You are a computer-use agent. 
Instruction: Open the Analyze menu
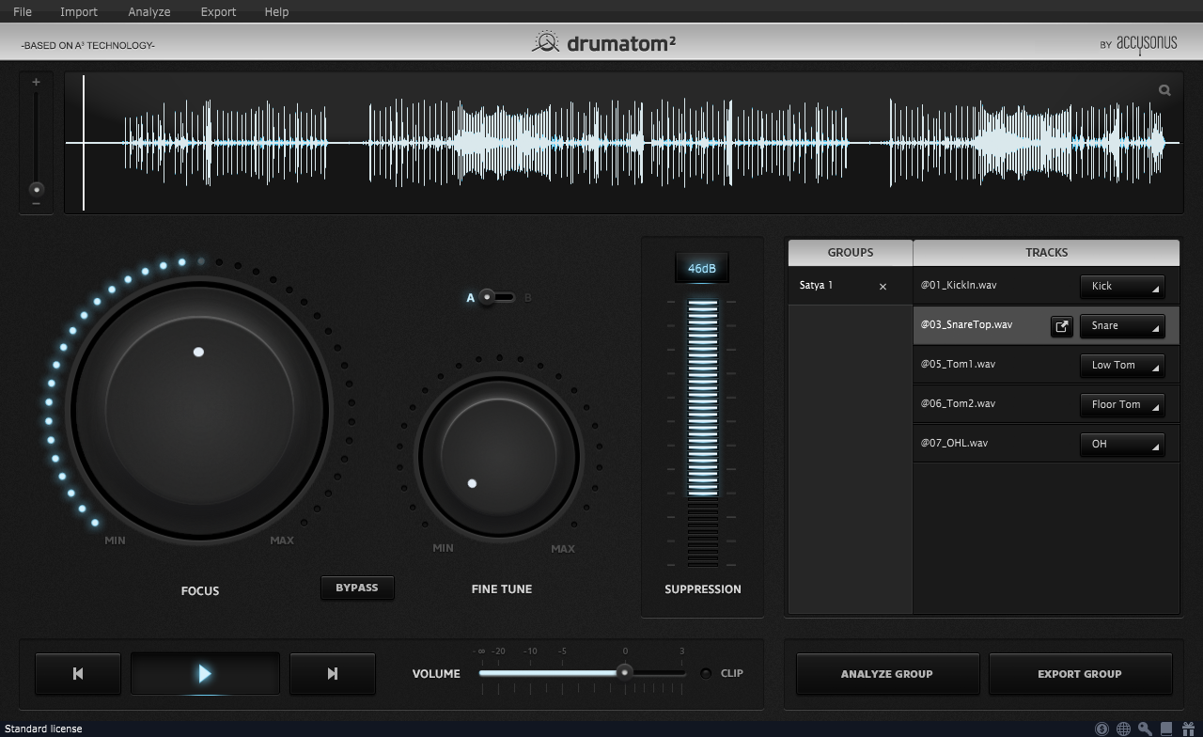(149, 12)
